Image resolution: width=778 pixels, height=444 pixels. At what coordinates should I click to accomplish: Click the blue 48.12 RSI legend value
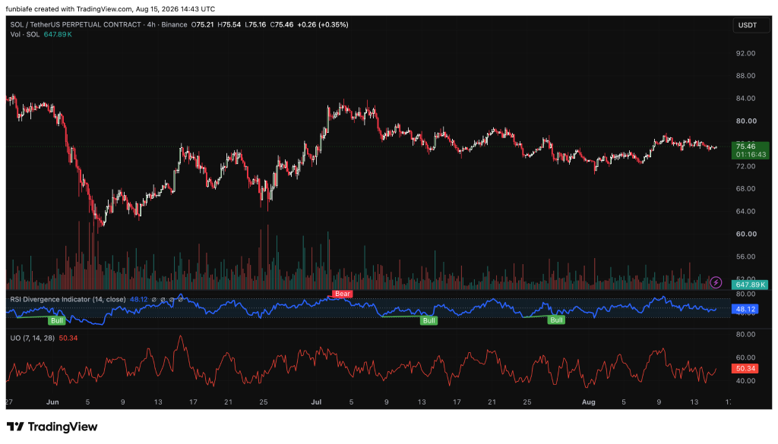pyautogui.click(x=138, y=299)
